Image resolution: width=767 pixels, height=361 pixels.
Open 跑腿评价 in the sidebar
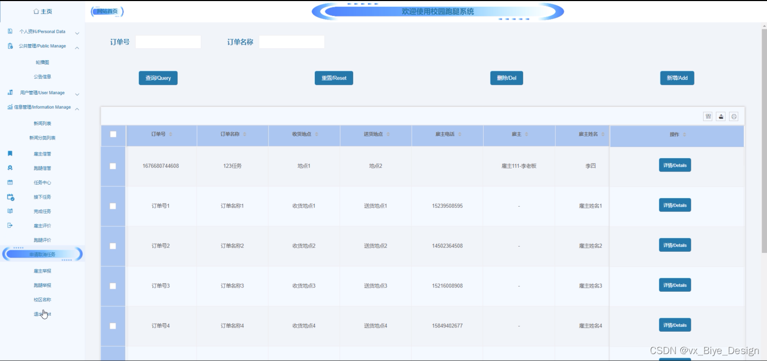click(x=43, y=240)
